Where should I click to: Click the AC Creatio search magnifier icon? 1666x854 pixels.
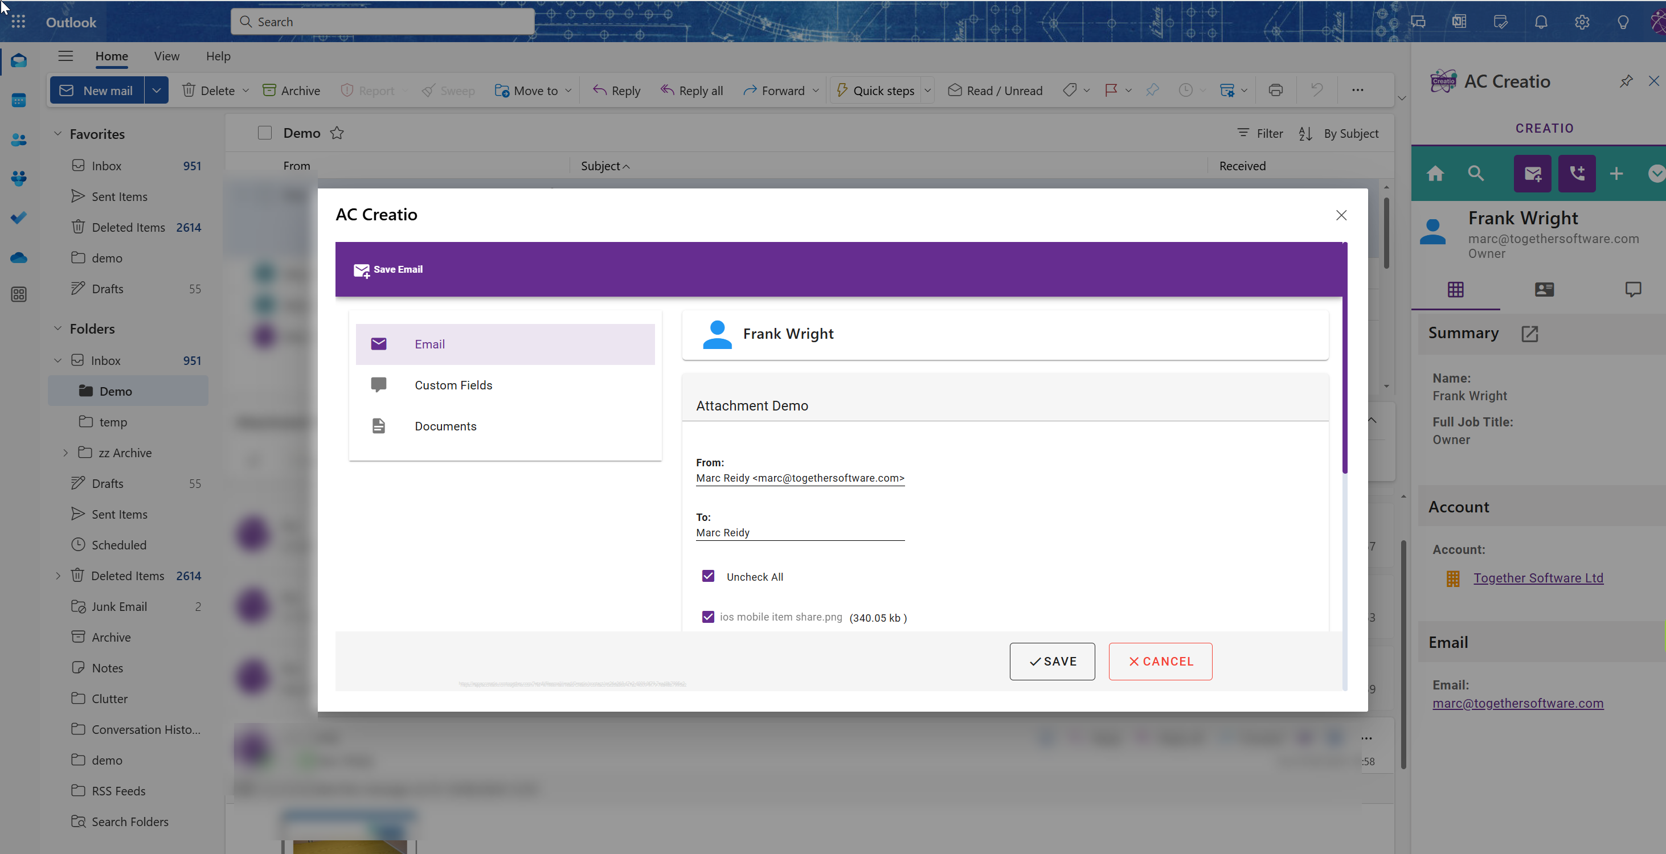coord(1476,173)
